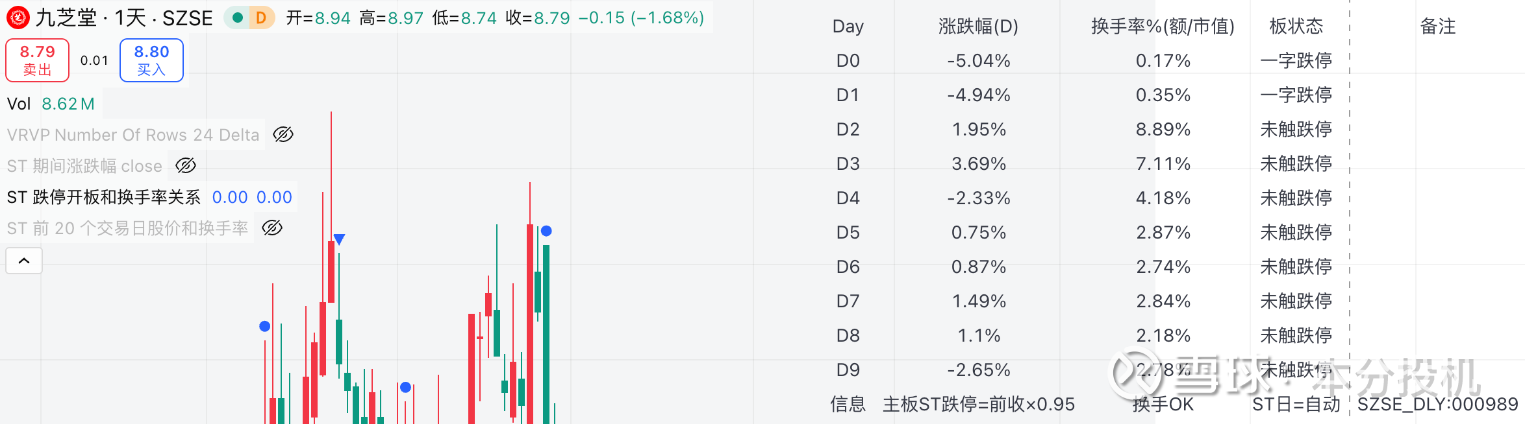Image resolution: width=1525 pixels, height=424 pixels.
Task: Click the blue dot beside the leftmost candle
Action: [x=264, y=326]
